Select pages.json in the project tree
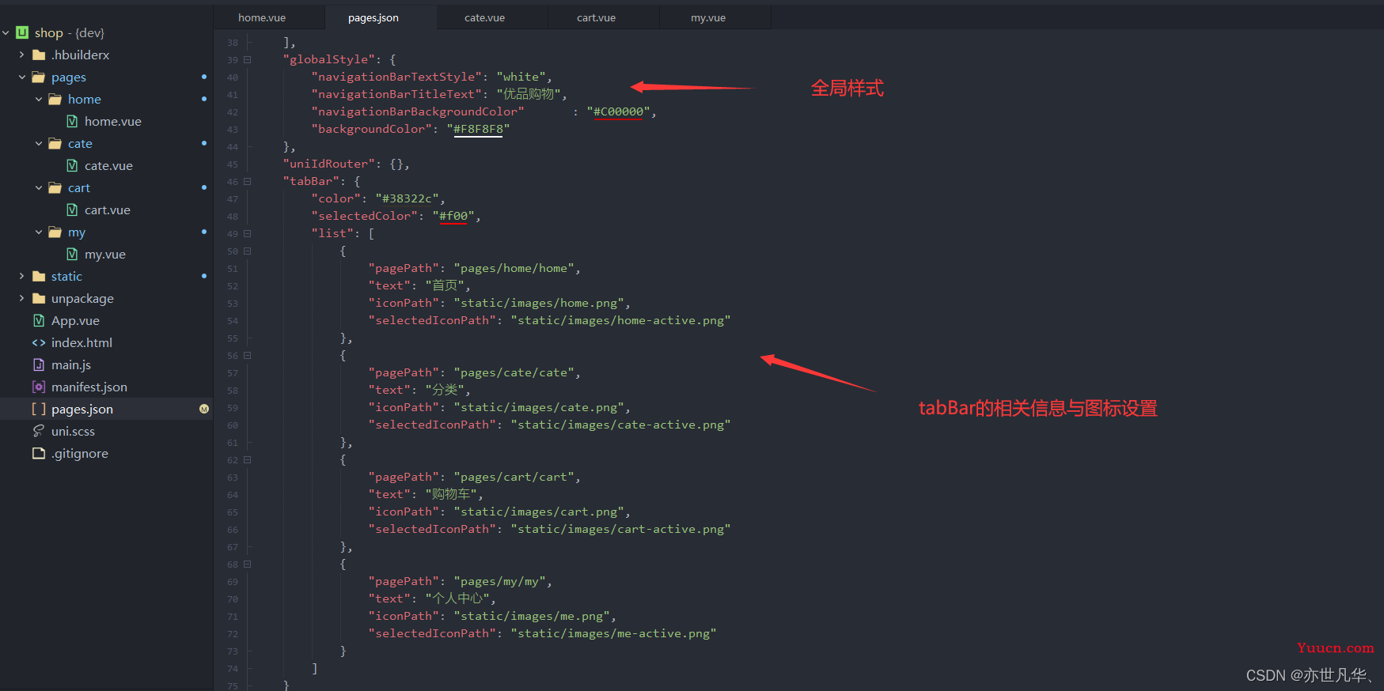The image size is (1384, 691). coord(82,409)
